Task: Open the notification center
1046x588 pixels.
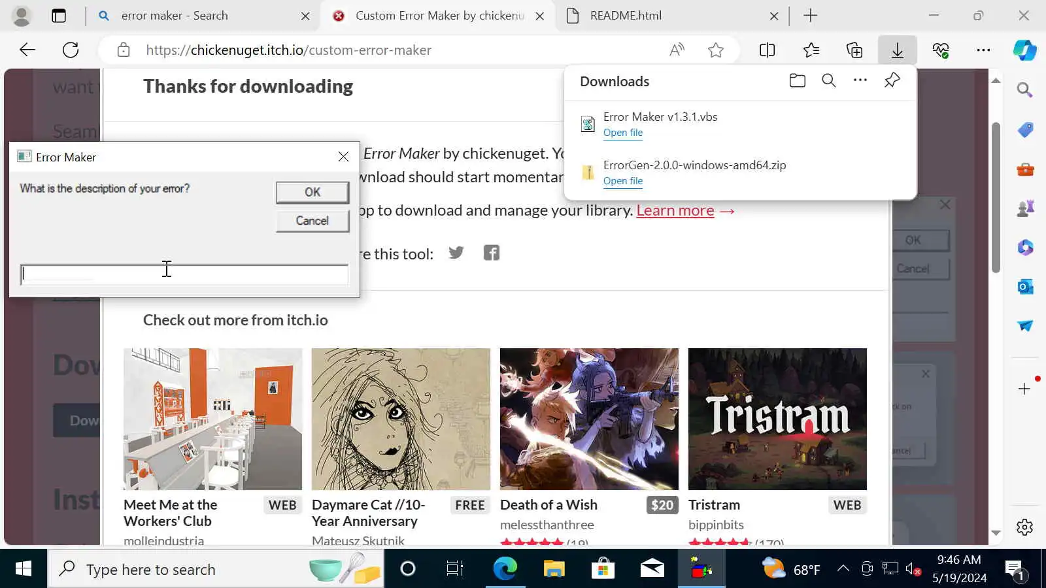Action: click(x=1015, y=569)
